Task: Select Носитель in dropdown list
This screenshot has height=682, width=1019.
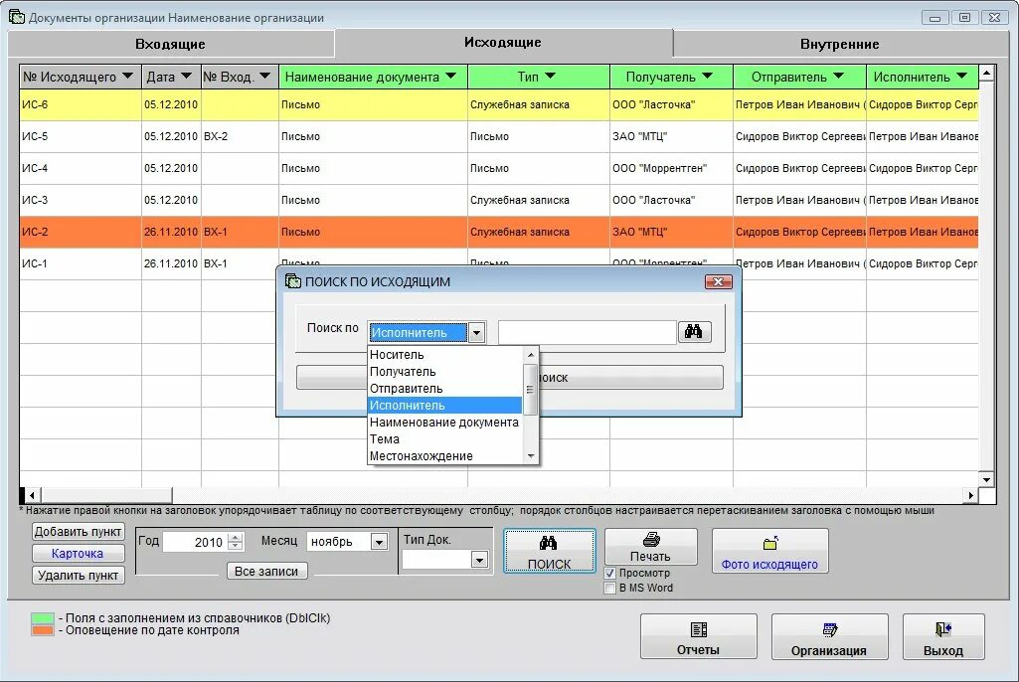Action: 444,354
